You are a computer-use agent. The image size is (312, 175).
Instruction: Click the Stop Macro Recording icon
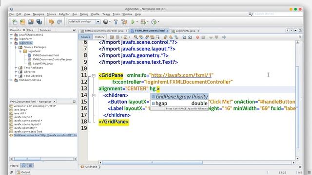pyautogui.click(x=203, y=37)
